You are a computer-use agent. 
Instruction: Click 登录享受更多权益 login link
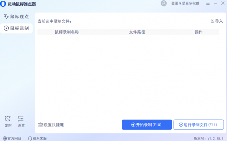pyautogui.click(x=185, y=3)
